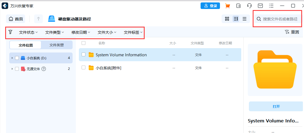This screenshot has height=133, width=304.
Task: Select the 小白系统[附件] file name
Action: (x=109, y=68)
